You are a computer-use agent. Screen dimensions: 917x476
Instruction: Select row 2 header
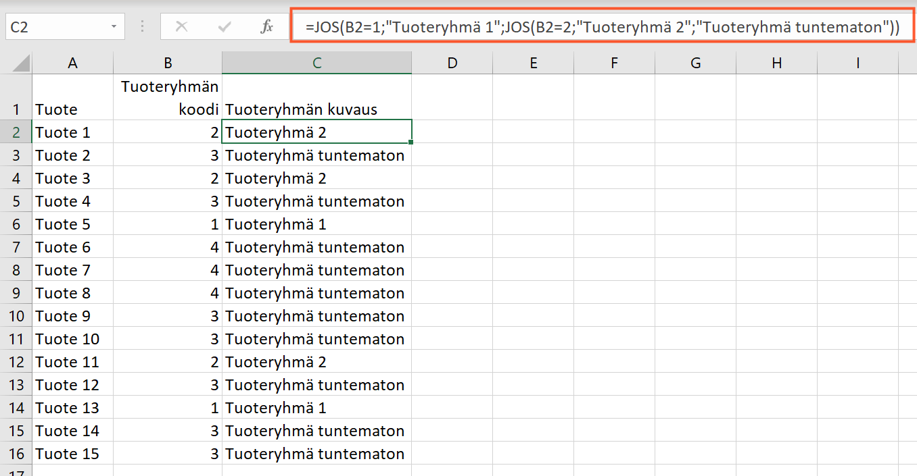click(16, 132)
